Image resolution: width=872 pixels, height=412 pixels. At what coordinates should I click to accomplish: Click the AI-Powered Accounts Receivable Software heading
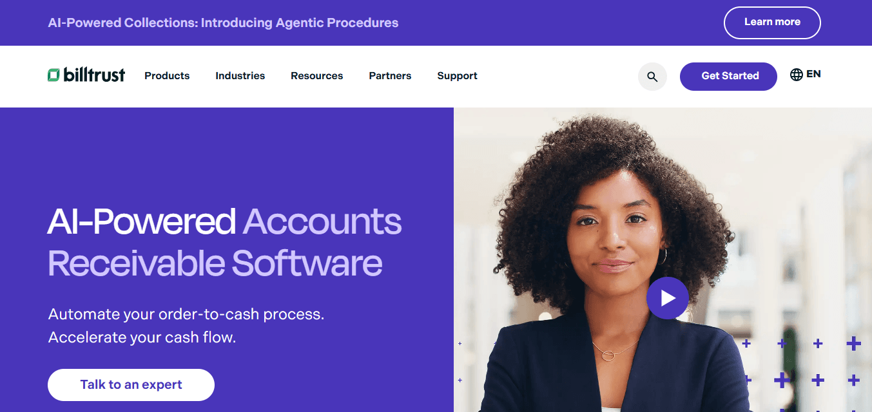pyautogui.click(x=224, y=243)
